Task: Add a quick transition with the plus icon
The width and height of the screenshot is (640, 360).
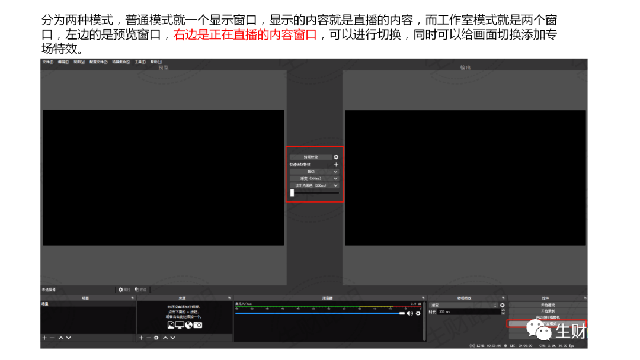Action: tap(336, 165)
